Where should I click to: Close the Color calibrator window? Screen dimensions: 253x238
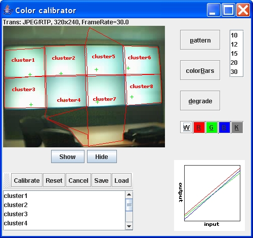[243, 10]
